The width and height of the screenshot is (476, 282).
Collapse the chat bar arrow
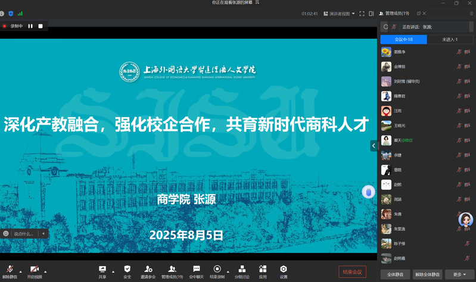(43, 233)
